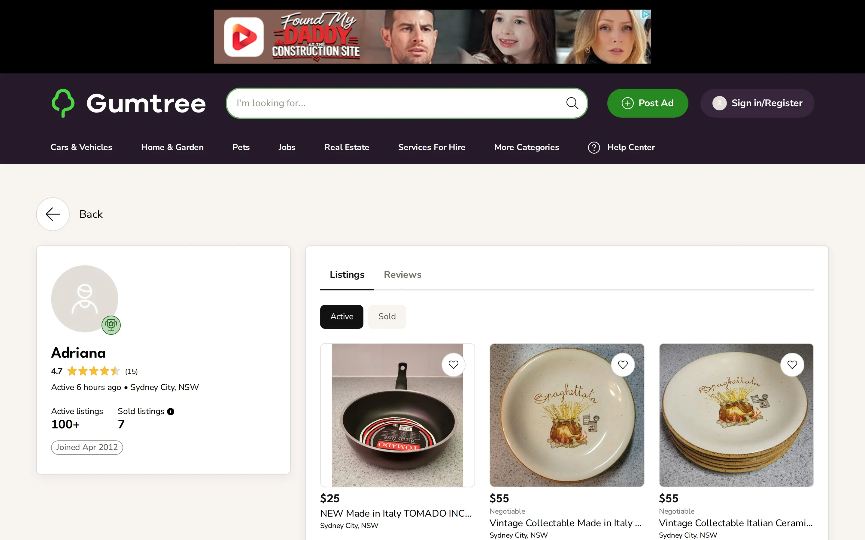
Task: Switch to the Listings tab
Action: point(347,274)
